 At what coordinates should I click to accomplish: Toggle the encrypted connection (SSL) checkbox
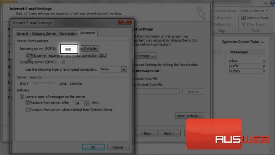pyautogui.click(x=27, y=55)
